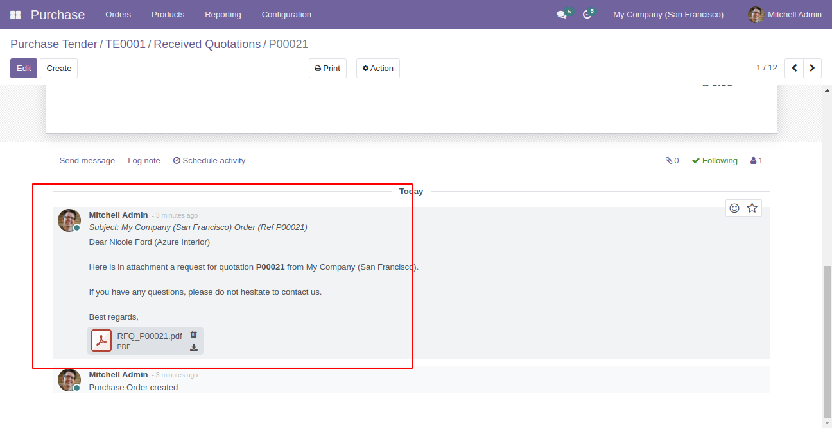Click P00021 current breadcrumb text
Screen dimensions: 832x428
289,44
